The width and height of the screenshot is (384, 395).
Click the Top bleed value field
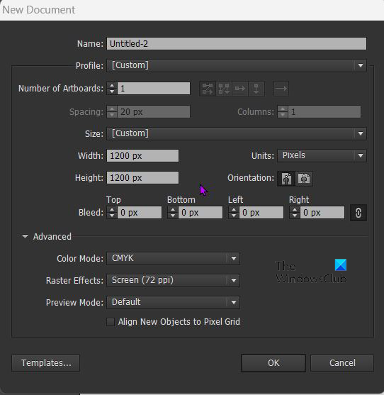140,213
